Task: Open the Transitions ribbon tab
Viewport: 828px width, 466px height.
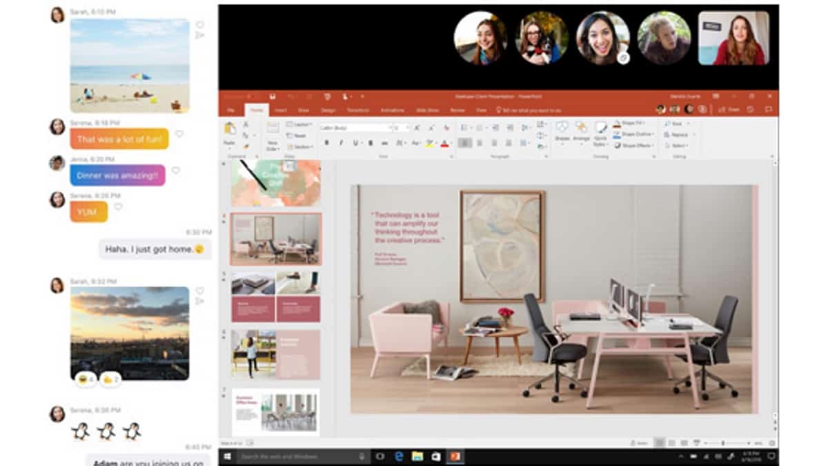Action: pyautogui.click(x=357, y=110)
